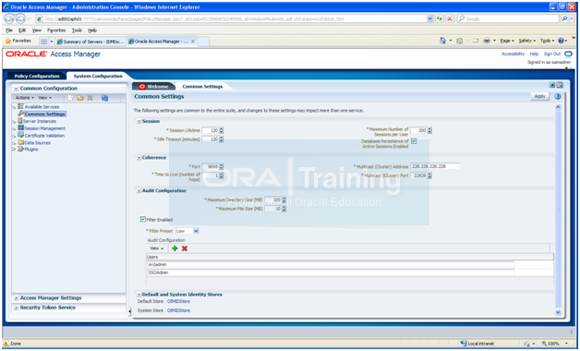Image resolution: width=580 pixels, height=351 pixels.
Task: Click the Sign Out link
Action: coord(552,54)
